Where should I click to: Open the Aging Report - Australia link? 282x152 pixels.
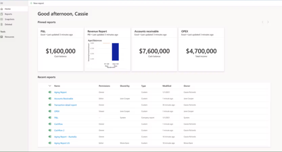pyautogui.click(x=65, y=136)
